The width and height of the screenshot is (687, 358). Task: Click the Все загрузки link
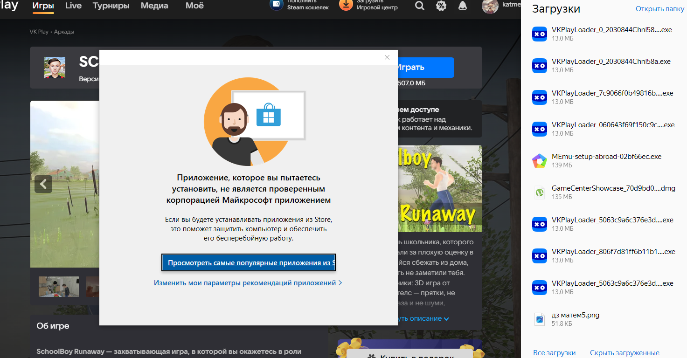click(554, 353)
